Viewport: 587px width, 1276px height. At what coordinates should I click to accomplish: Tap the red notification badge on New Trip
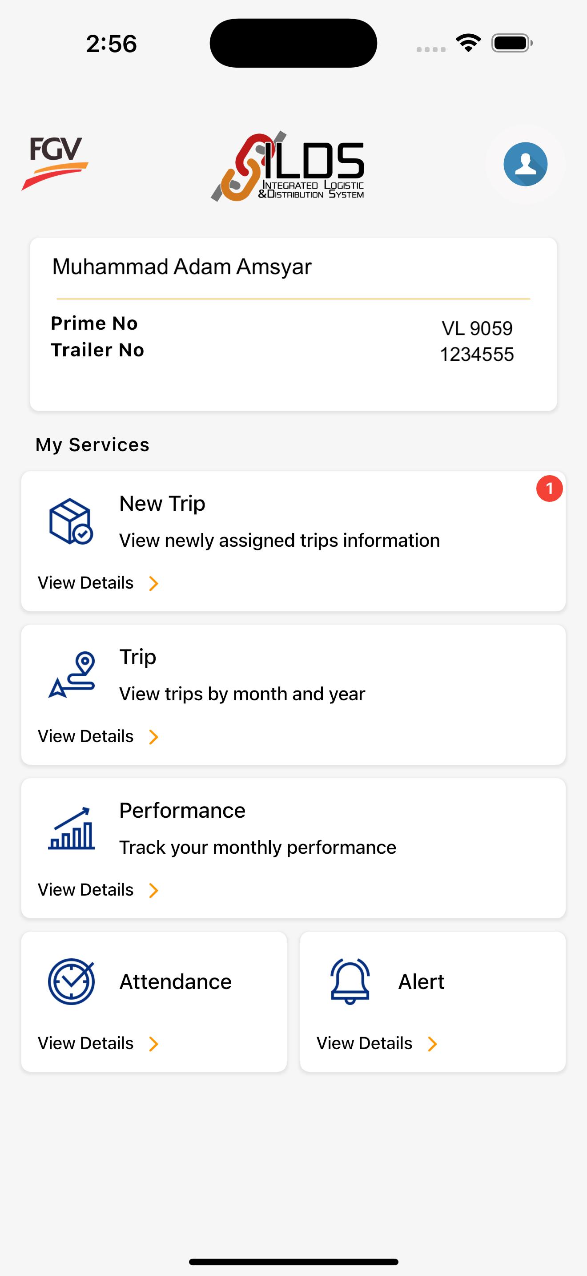[549, 489]
